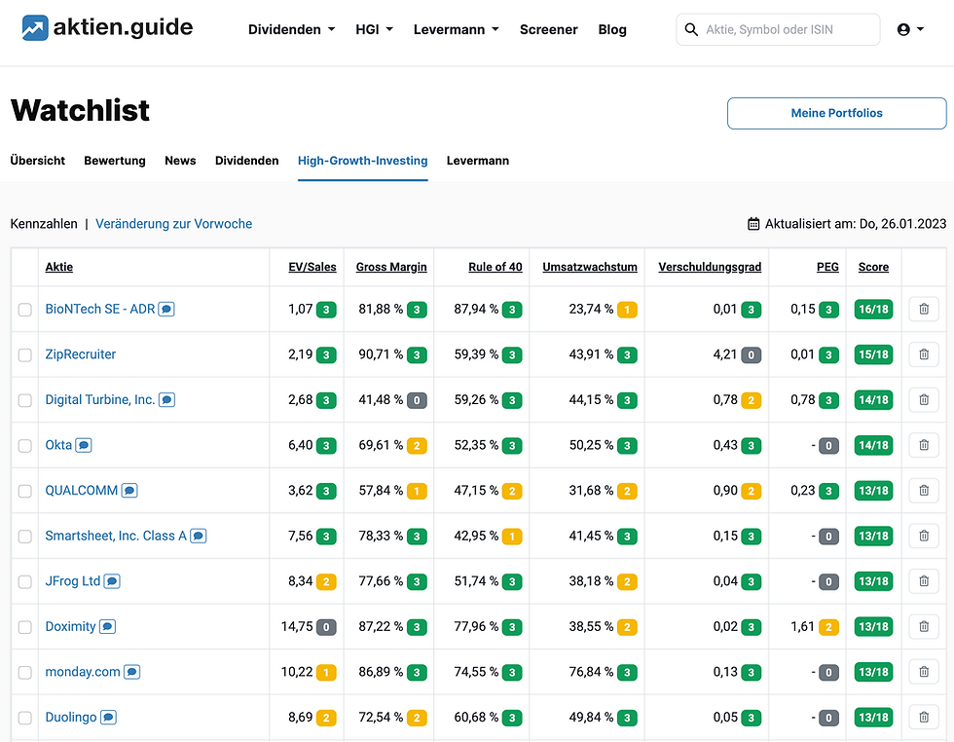Open the comment icon next to monday.com

[x=132, y=672]
